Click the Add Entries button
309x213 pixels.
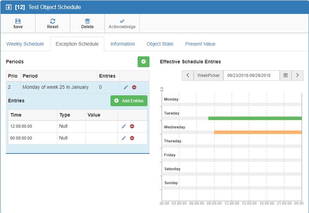129,101
